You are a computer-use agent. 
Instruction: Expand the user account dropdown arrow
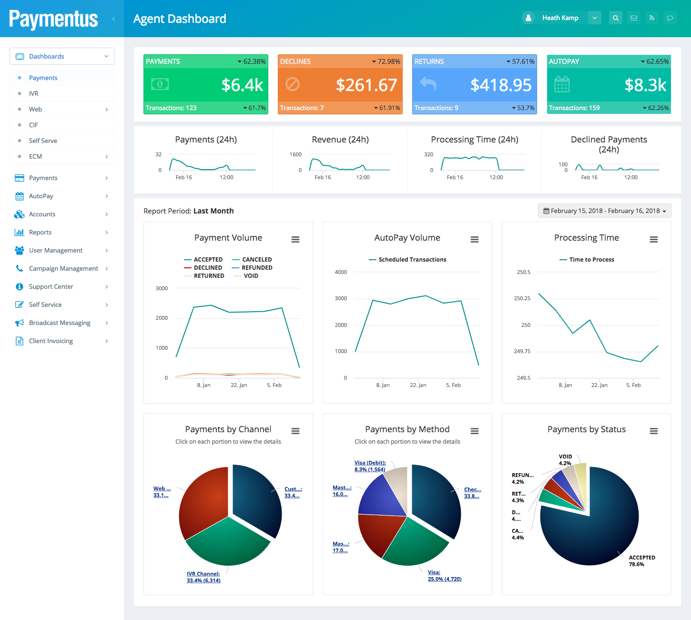click(x=594, y=18)
